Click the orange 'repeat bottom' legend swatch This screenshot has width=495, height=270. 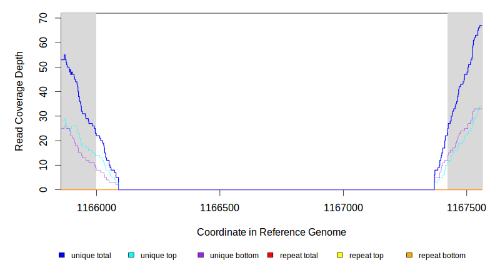(409, 256)
